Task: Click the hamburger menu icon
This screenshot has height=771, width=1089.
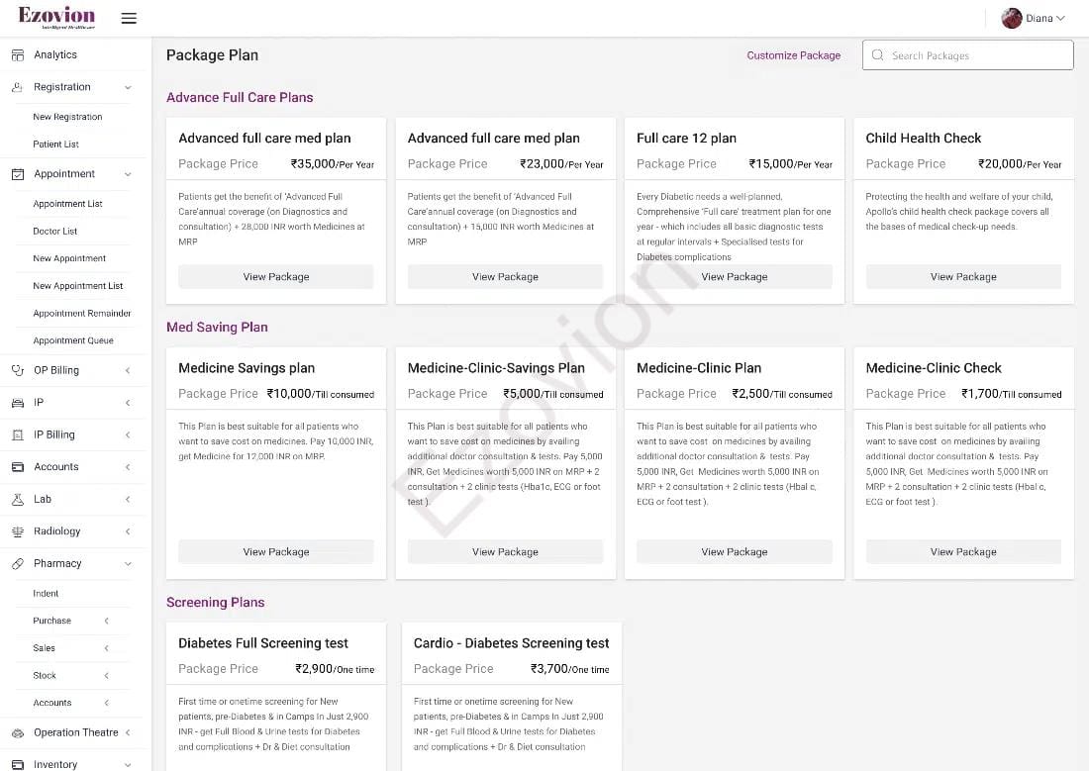Action: tap(129, 19)
